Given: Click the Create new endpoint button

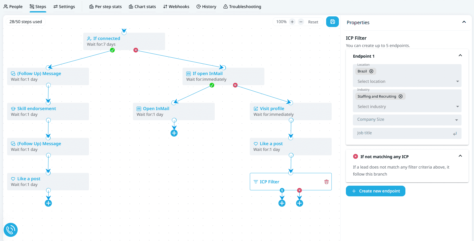Looking at the screenshot, I should (x=376, y=191).
